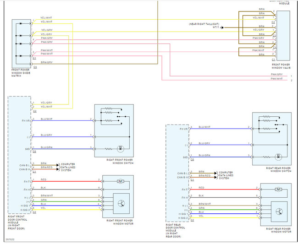The width and height of the screenshot is (298, 244).
Task: Click the Right Front Door Control Module label
Action: pyautogui.click(x=17, y=222)
